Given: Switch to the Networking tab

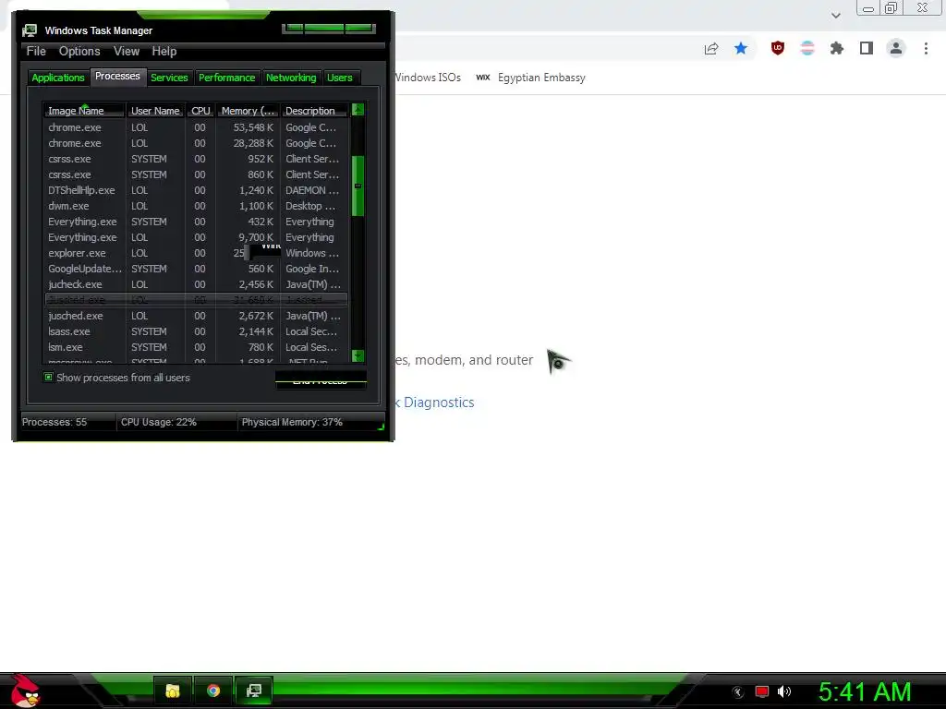Looking at the screenshot, I should click(291, 78).
